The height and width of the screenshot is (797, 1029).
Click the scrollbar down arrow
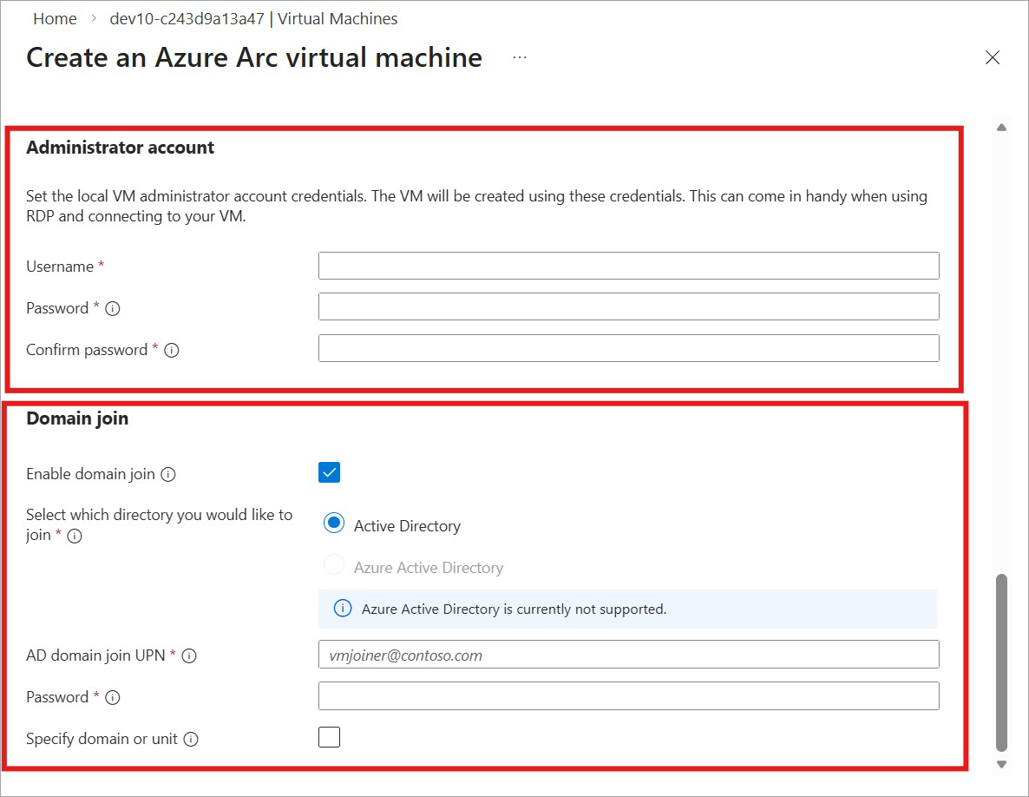point(1001,764)
